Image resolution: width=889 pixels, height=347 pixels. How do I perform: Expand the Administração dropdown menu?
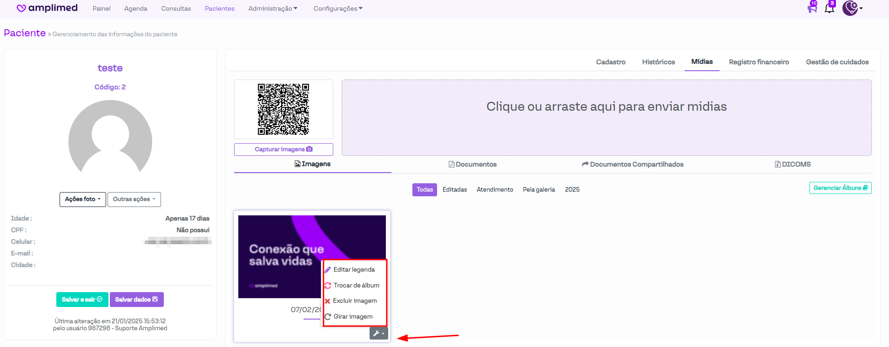click(x=273, y=9)
